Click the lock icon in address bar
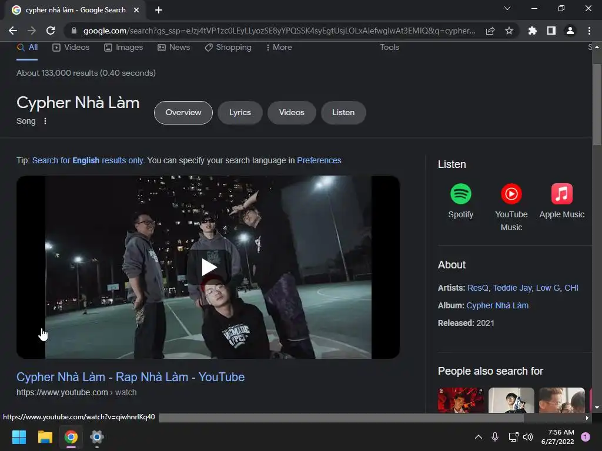The image size is (602, 451). tap(74, 31)
